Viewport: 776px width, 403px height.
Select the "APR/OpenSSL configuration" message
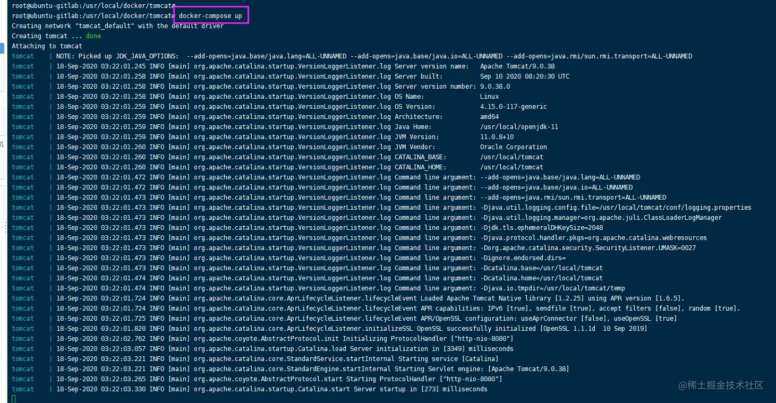[549, 319]
